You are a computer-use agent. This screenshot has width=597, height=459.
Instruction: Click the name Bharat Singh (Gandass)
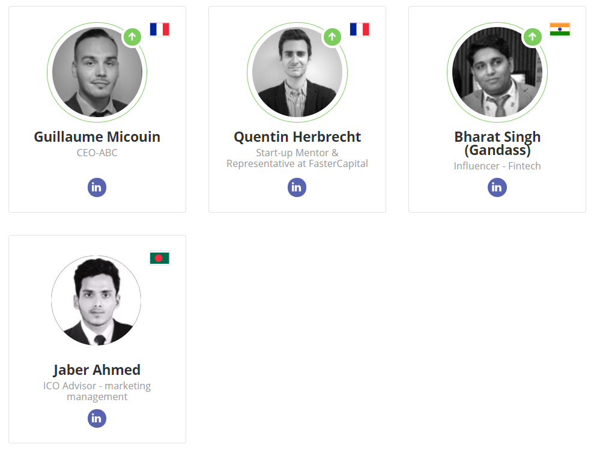tap(497, 143)
